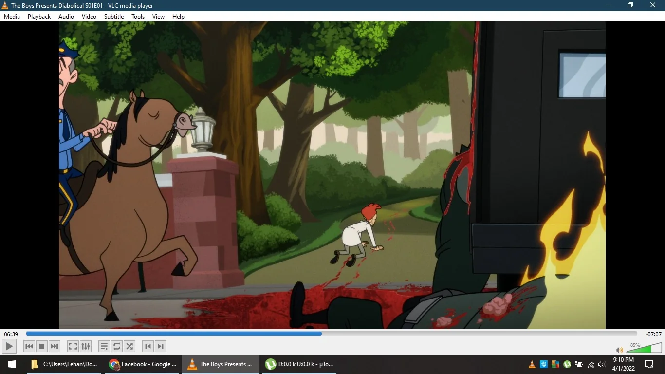Screen dimensions: 665x374
Task: Open the Audio menu
Action: pyautogui.click(x=66, y=17)
